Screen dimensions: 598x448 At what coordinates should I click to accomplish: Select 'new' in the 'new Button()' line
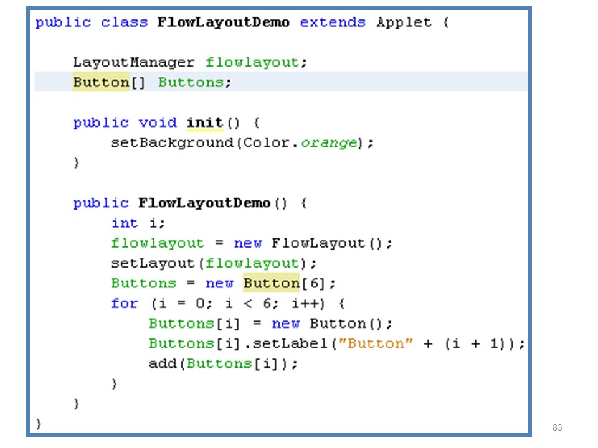(x=286, y=324)
